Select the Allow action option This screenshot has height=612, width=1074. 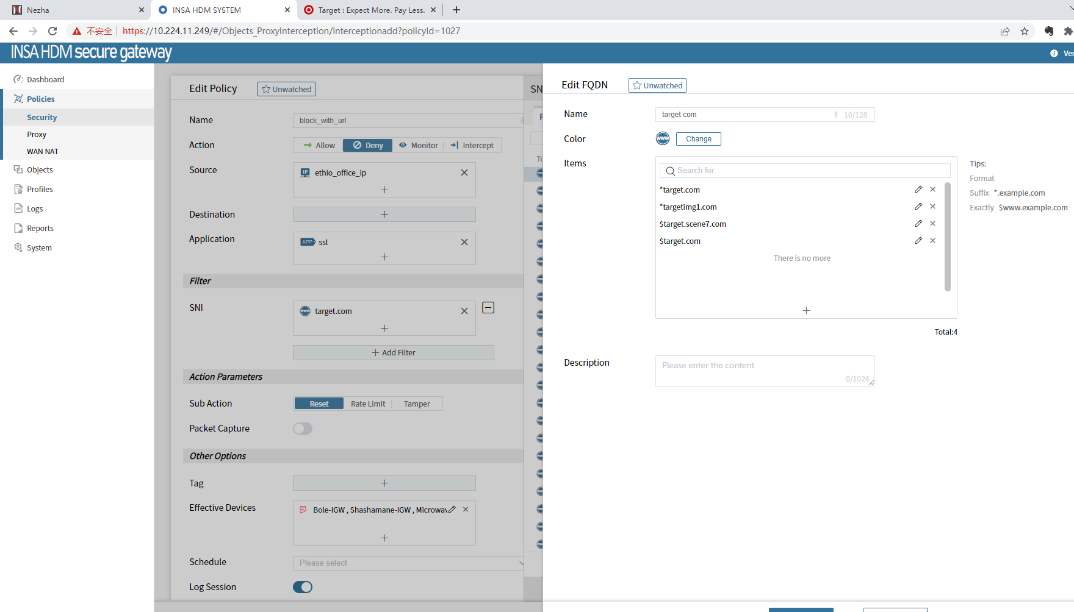pyautogui.click(x=319, y=145)
